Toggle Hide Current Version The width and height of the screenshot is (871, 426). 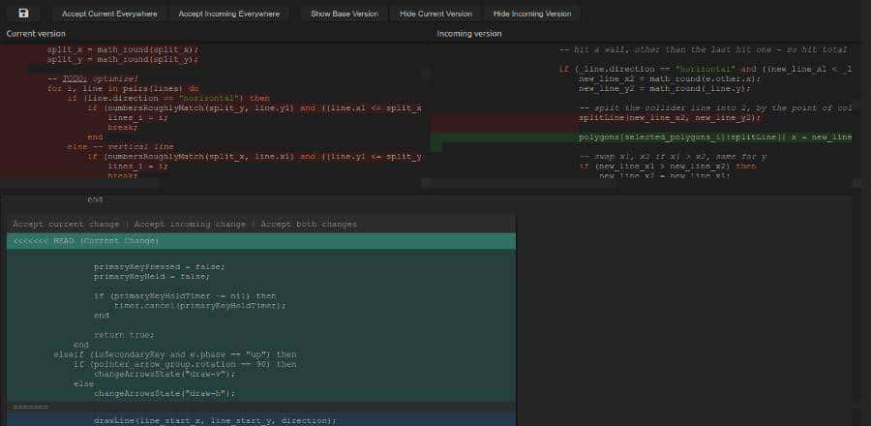pyautogui.click(x=435, y=14)
